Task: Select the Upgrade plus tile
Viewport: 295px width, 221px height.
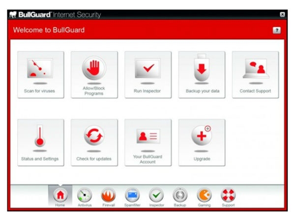Action: [x=202, y=142]
